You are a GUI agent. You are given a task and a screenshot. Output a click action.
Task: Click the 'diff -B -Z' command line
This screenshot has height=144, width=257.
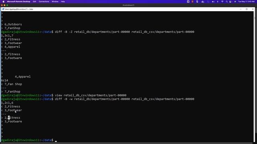point(124,32)
